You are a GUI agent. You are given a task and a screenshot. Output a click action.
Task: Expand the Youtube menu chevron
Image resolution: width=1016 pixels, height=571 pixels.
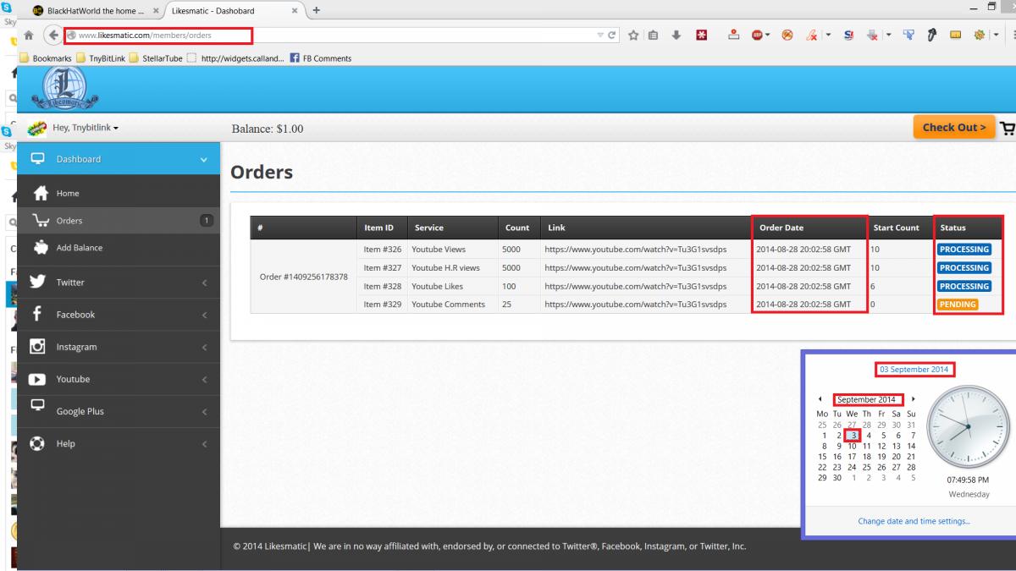tap(204, 379)
